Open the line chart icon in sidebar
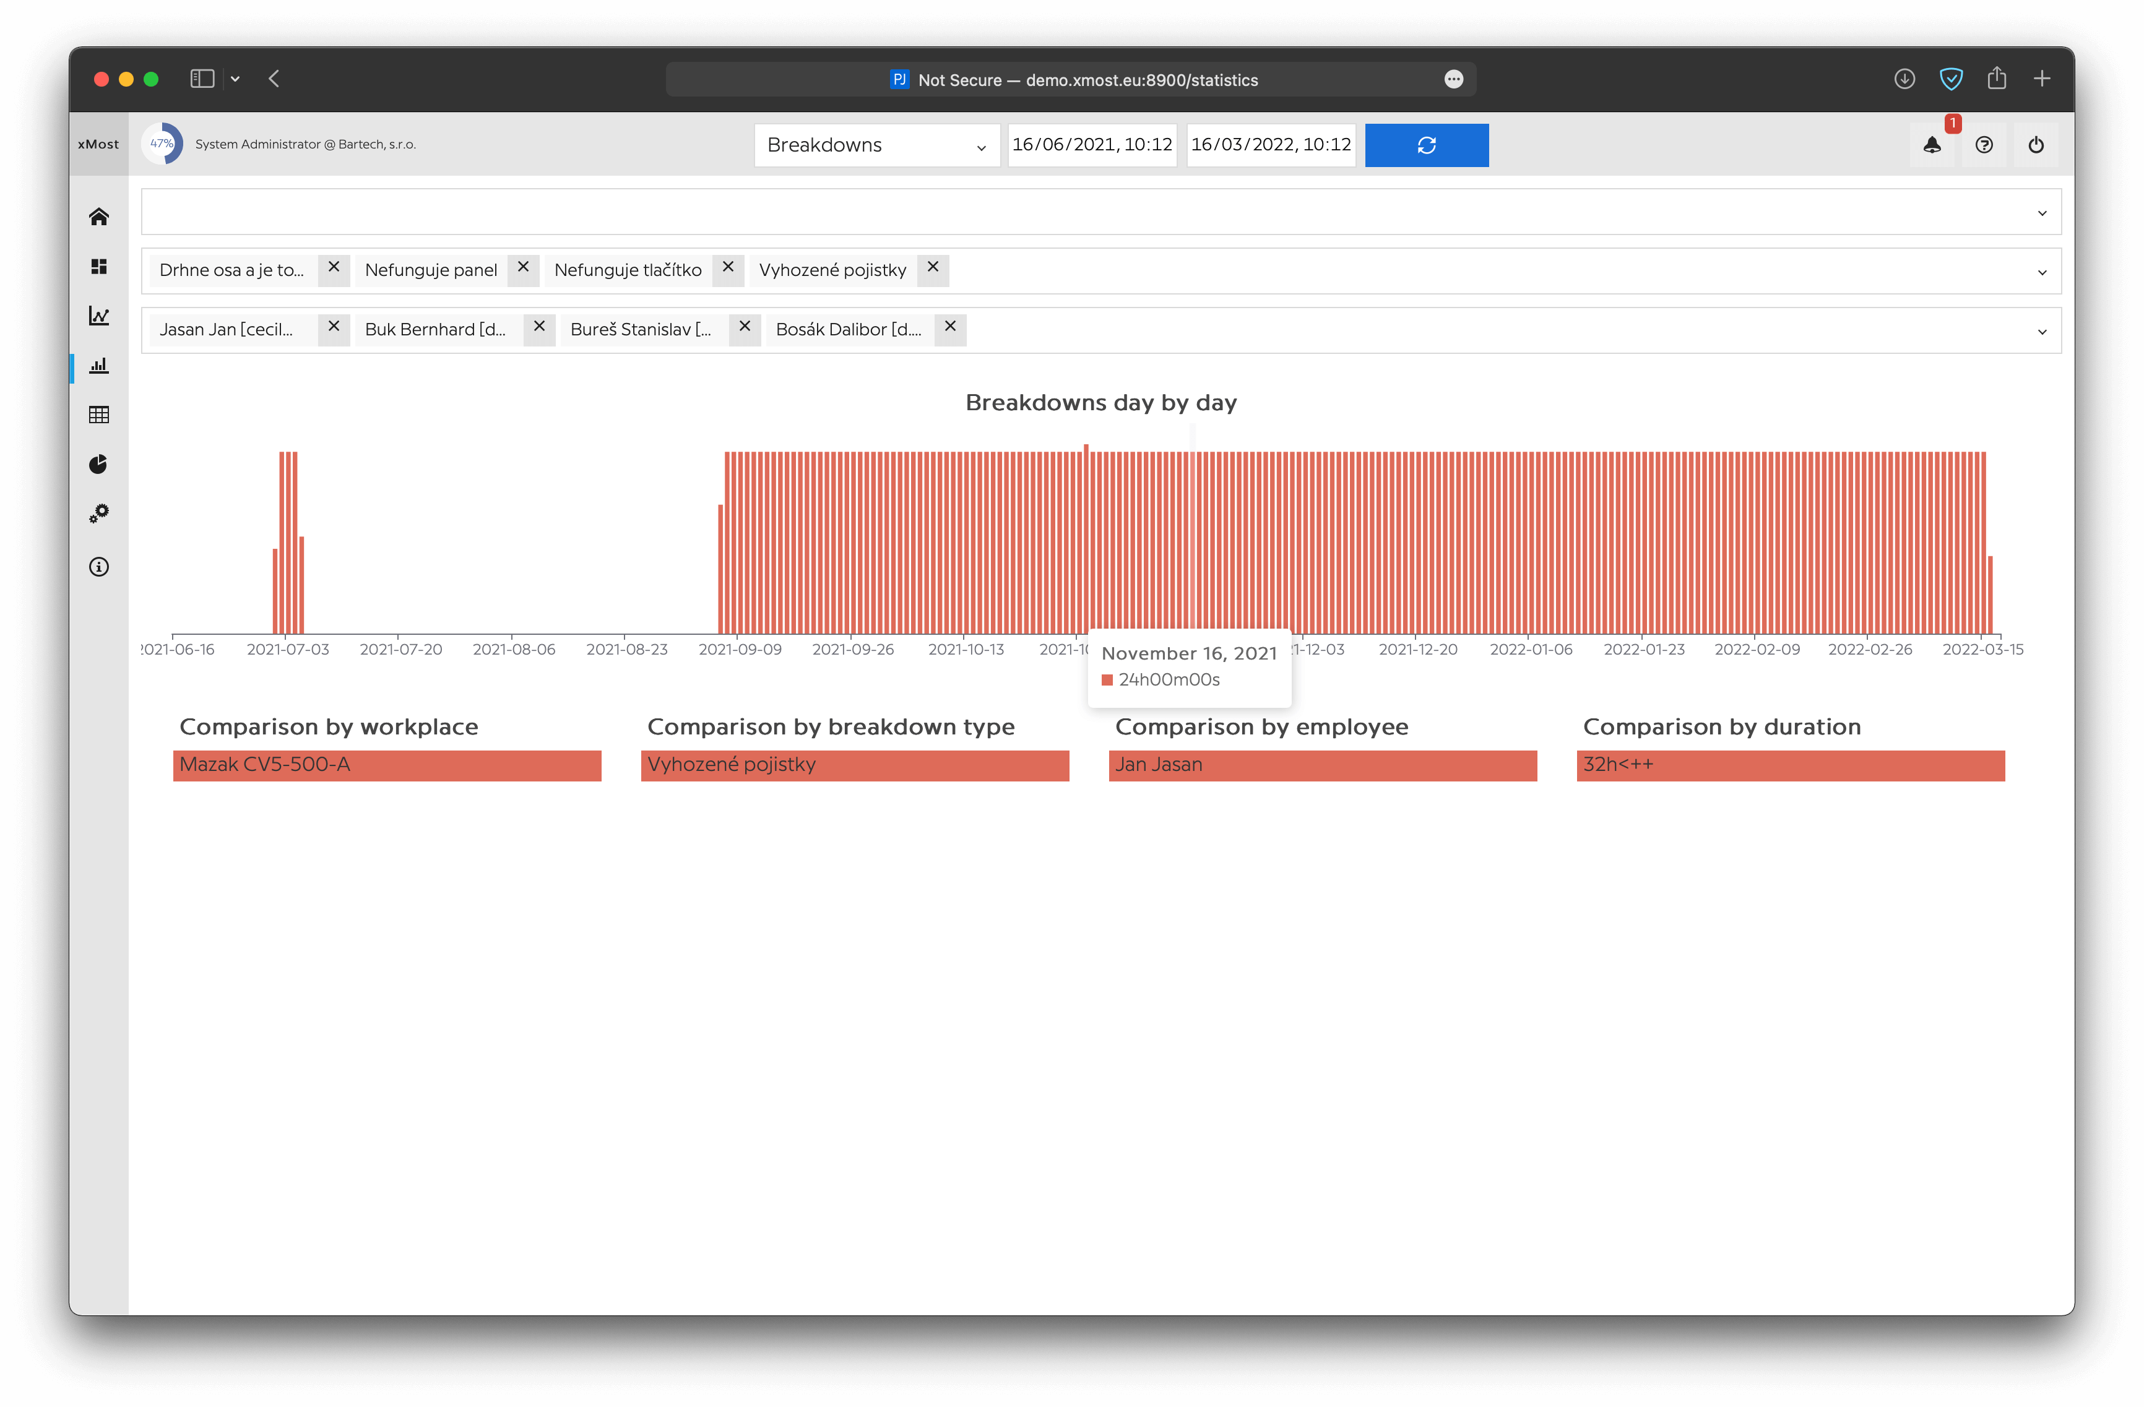The image size is (2144, 1407). [99, 316]
